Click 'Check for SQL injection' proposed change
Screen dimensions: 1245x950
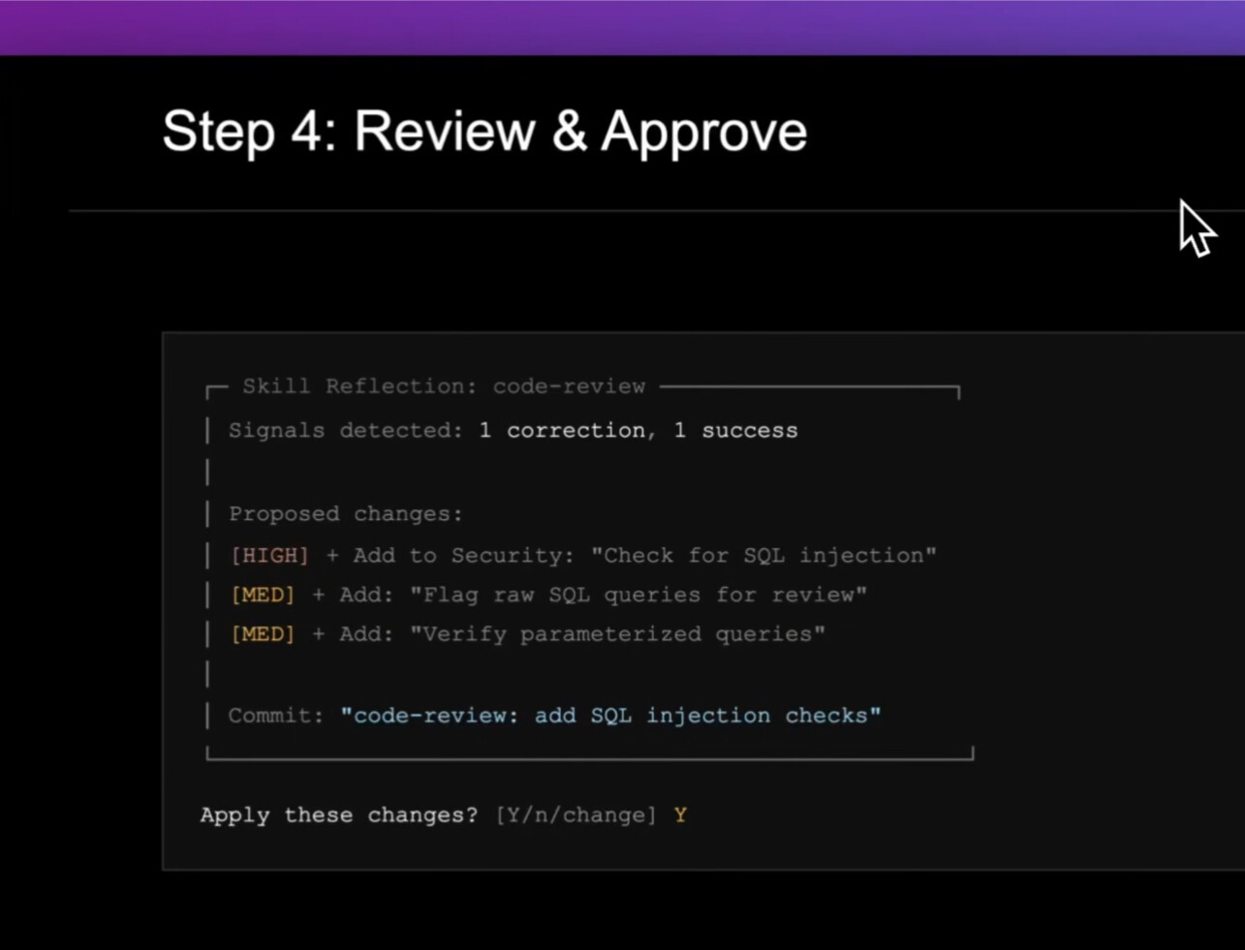click(x=763, y=556)
